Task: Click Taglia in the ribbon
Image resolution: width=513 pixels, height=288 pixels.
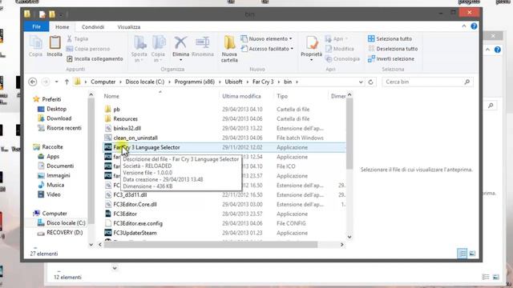Action: click(78, 39)
